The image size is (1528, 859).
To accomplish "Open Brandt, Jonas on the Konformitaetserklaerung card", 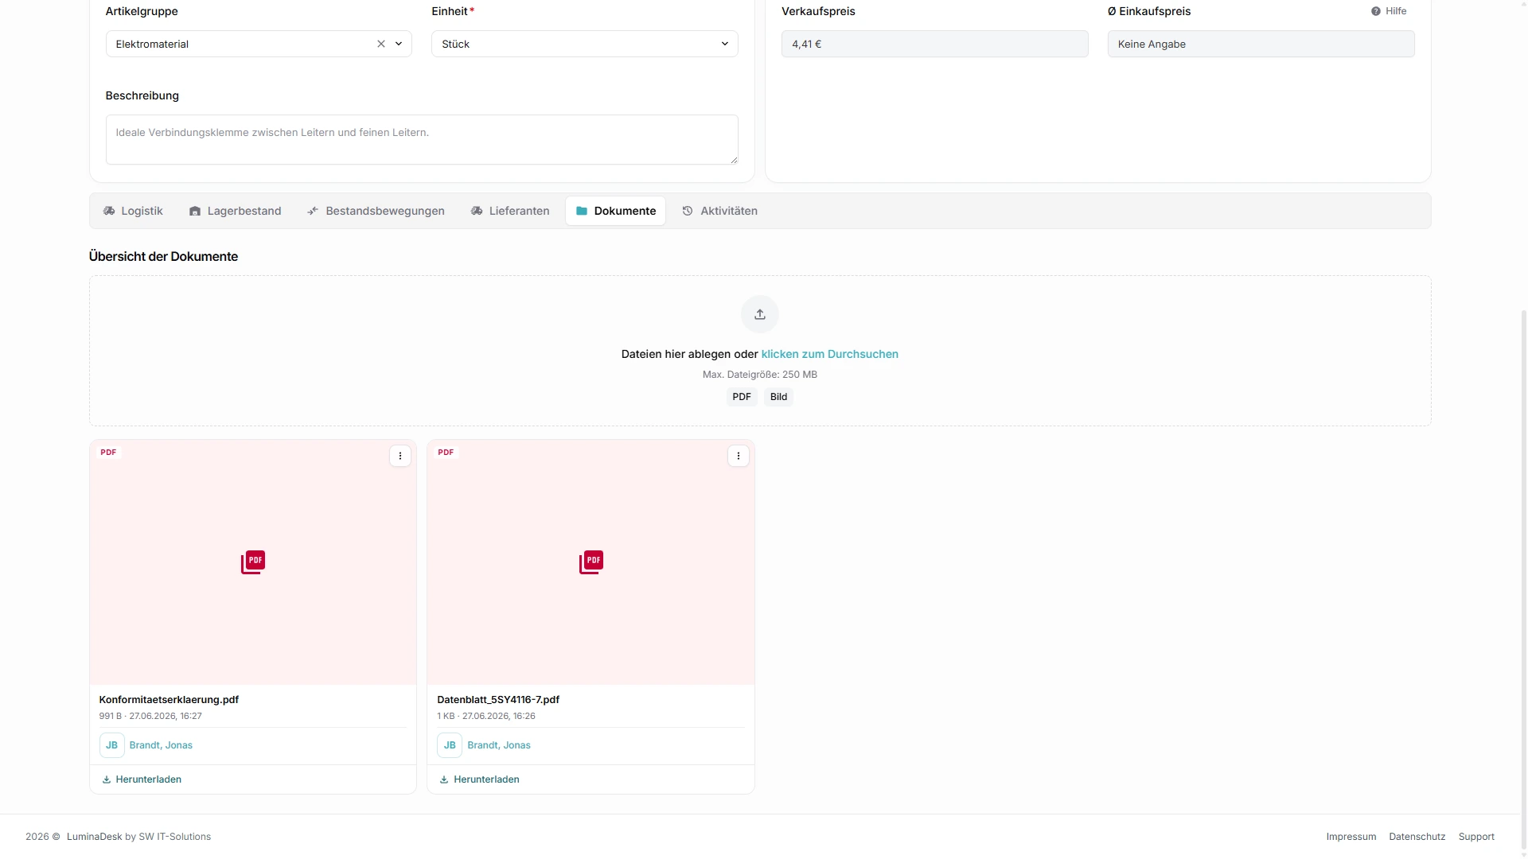I will click(161, 745).
